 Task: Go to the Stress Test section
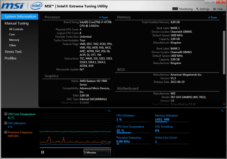tap(13, 52)
